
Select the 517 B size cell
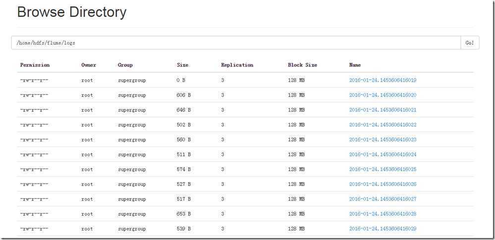point(184,199)
